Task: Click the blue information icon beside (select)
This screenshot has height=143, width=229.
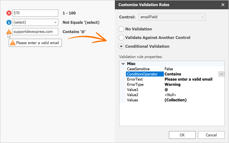Action: coord(9,23)
